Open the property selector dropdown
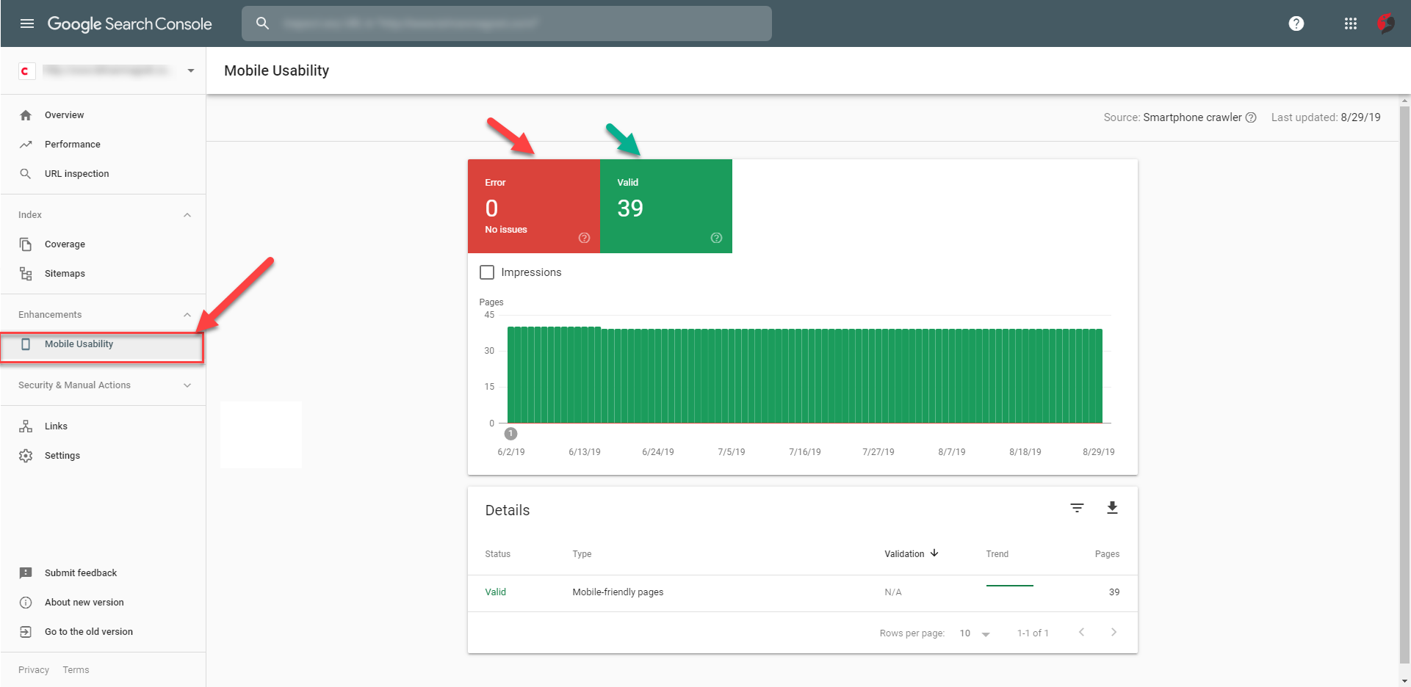This screenshot has height=687, width=1411. coord(190,70)
